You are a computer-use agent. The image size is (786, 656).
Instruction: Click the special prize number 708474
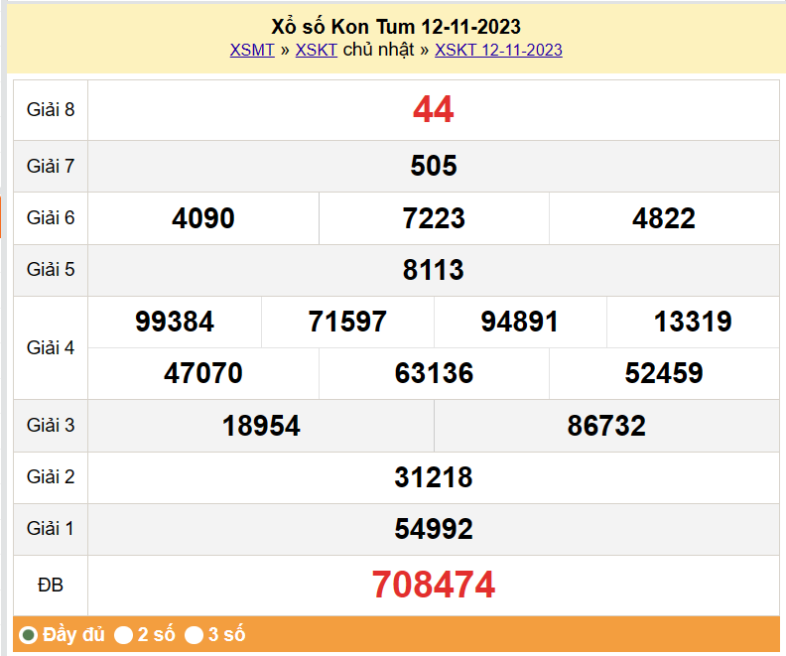tap(434, 585)
